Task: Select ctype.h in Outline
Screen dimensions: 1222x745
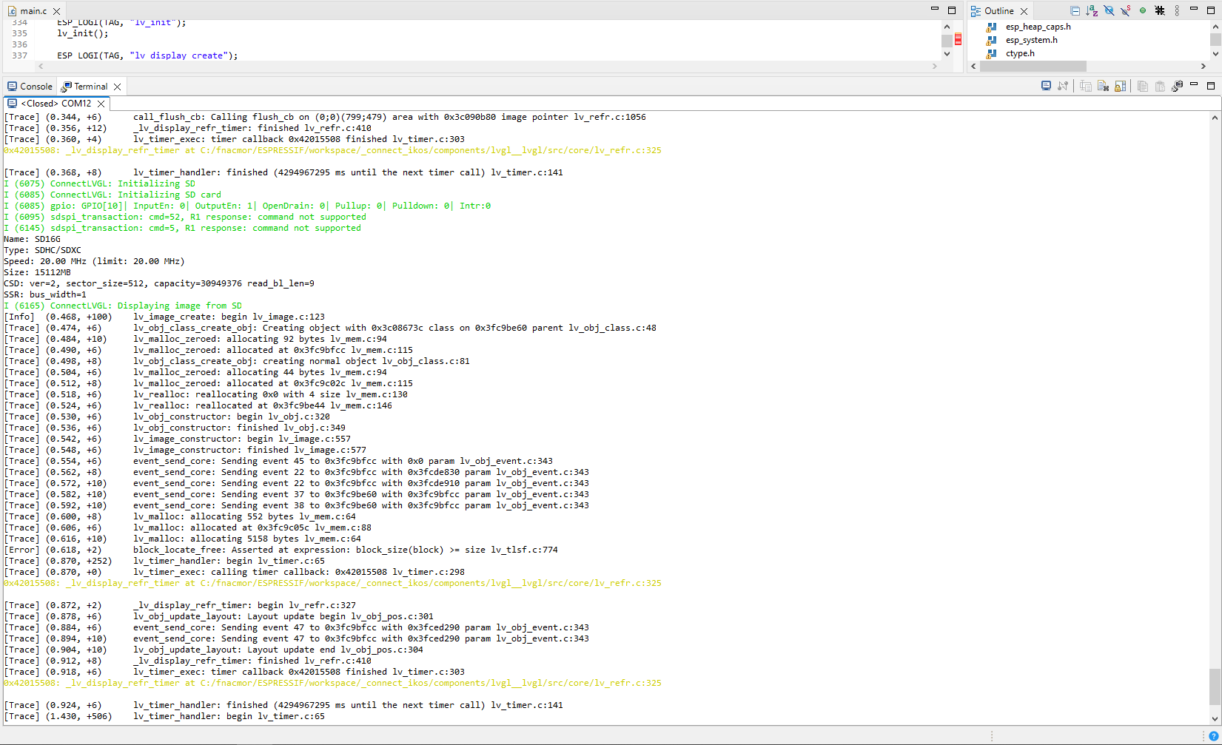Action: point(1020,53)
